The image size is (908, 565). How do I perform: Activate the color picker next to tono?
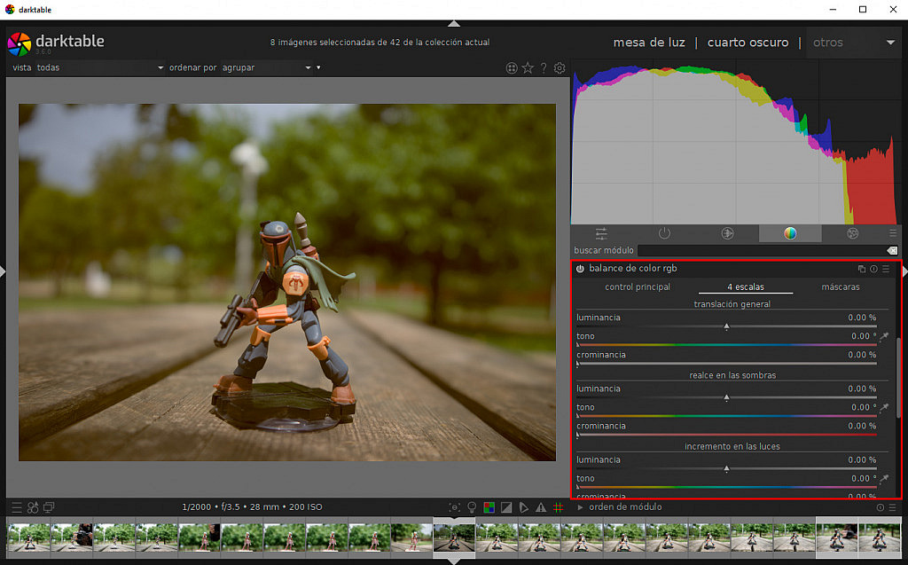click(884, 336)
